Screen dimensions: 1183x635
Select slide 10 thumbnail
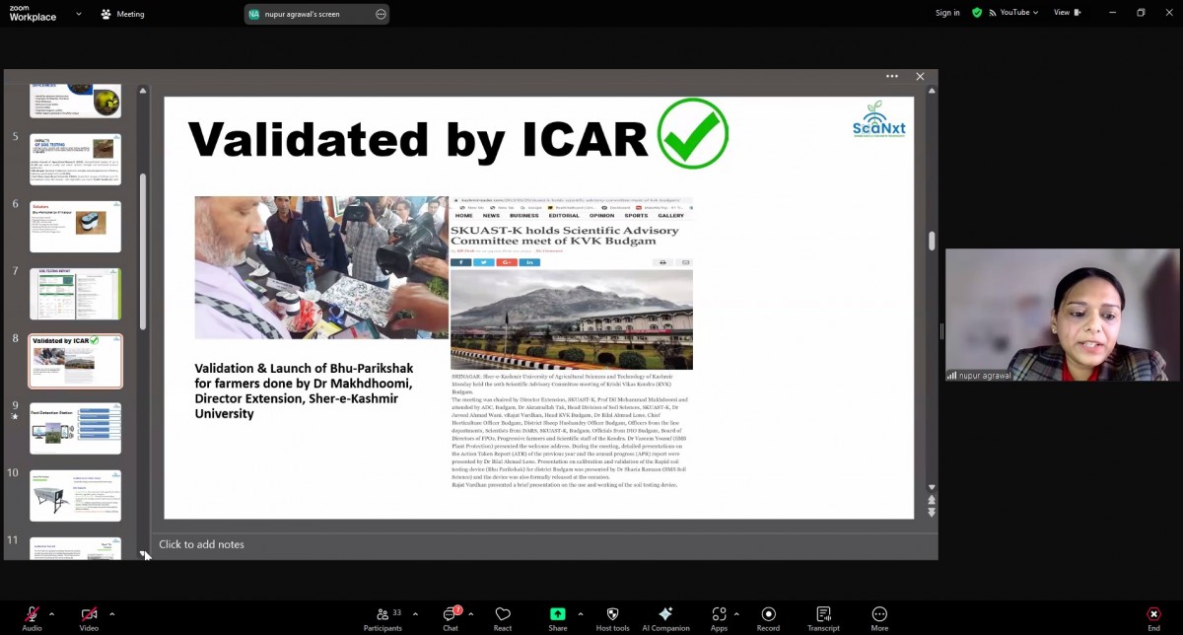(x=75, y=495)
